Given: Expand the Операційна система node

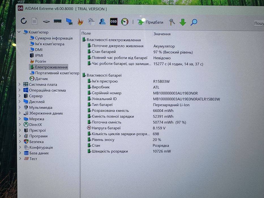Looking at the screenshot, I should click(19, 90).
